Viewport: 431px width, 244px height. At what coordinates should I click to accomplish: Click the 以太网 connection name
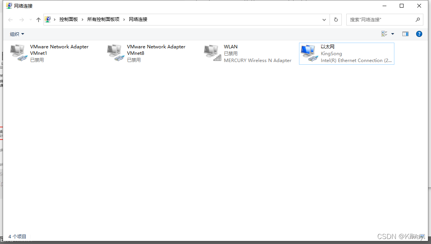click(x=327, y=47)
